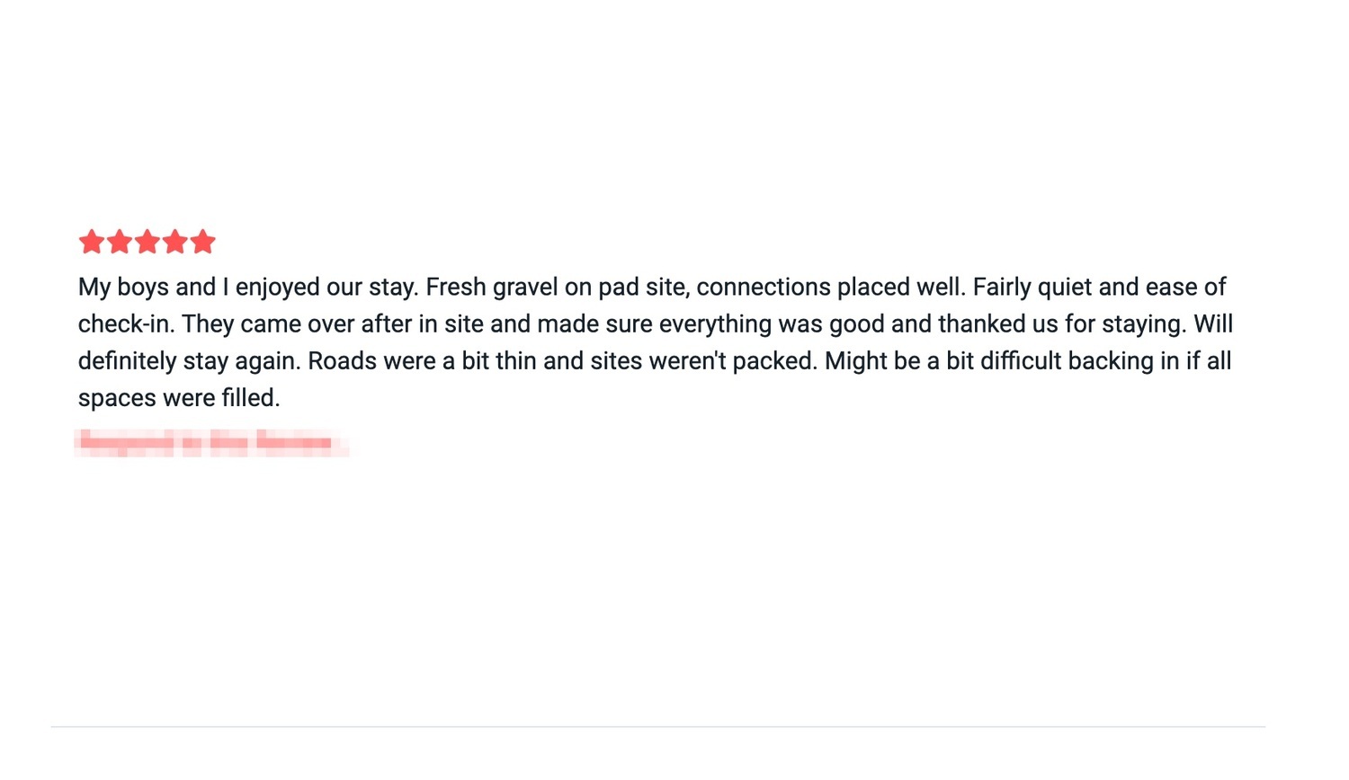
Task: Click "definitely" in the review text
Action: tap(127, 361)
